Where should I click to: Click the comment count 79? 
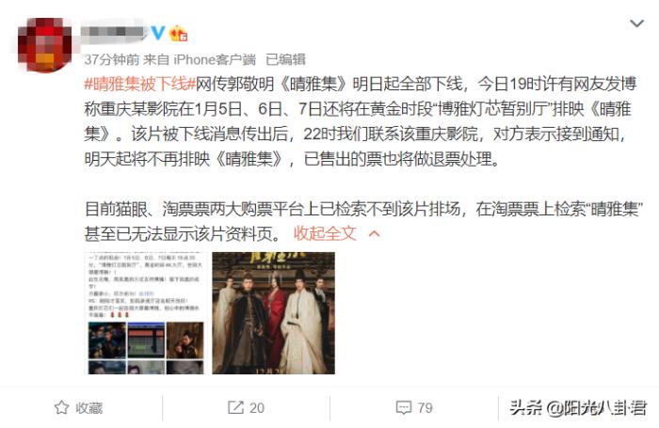(425, 408)
